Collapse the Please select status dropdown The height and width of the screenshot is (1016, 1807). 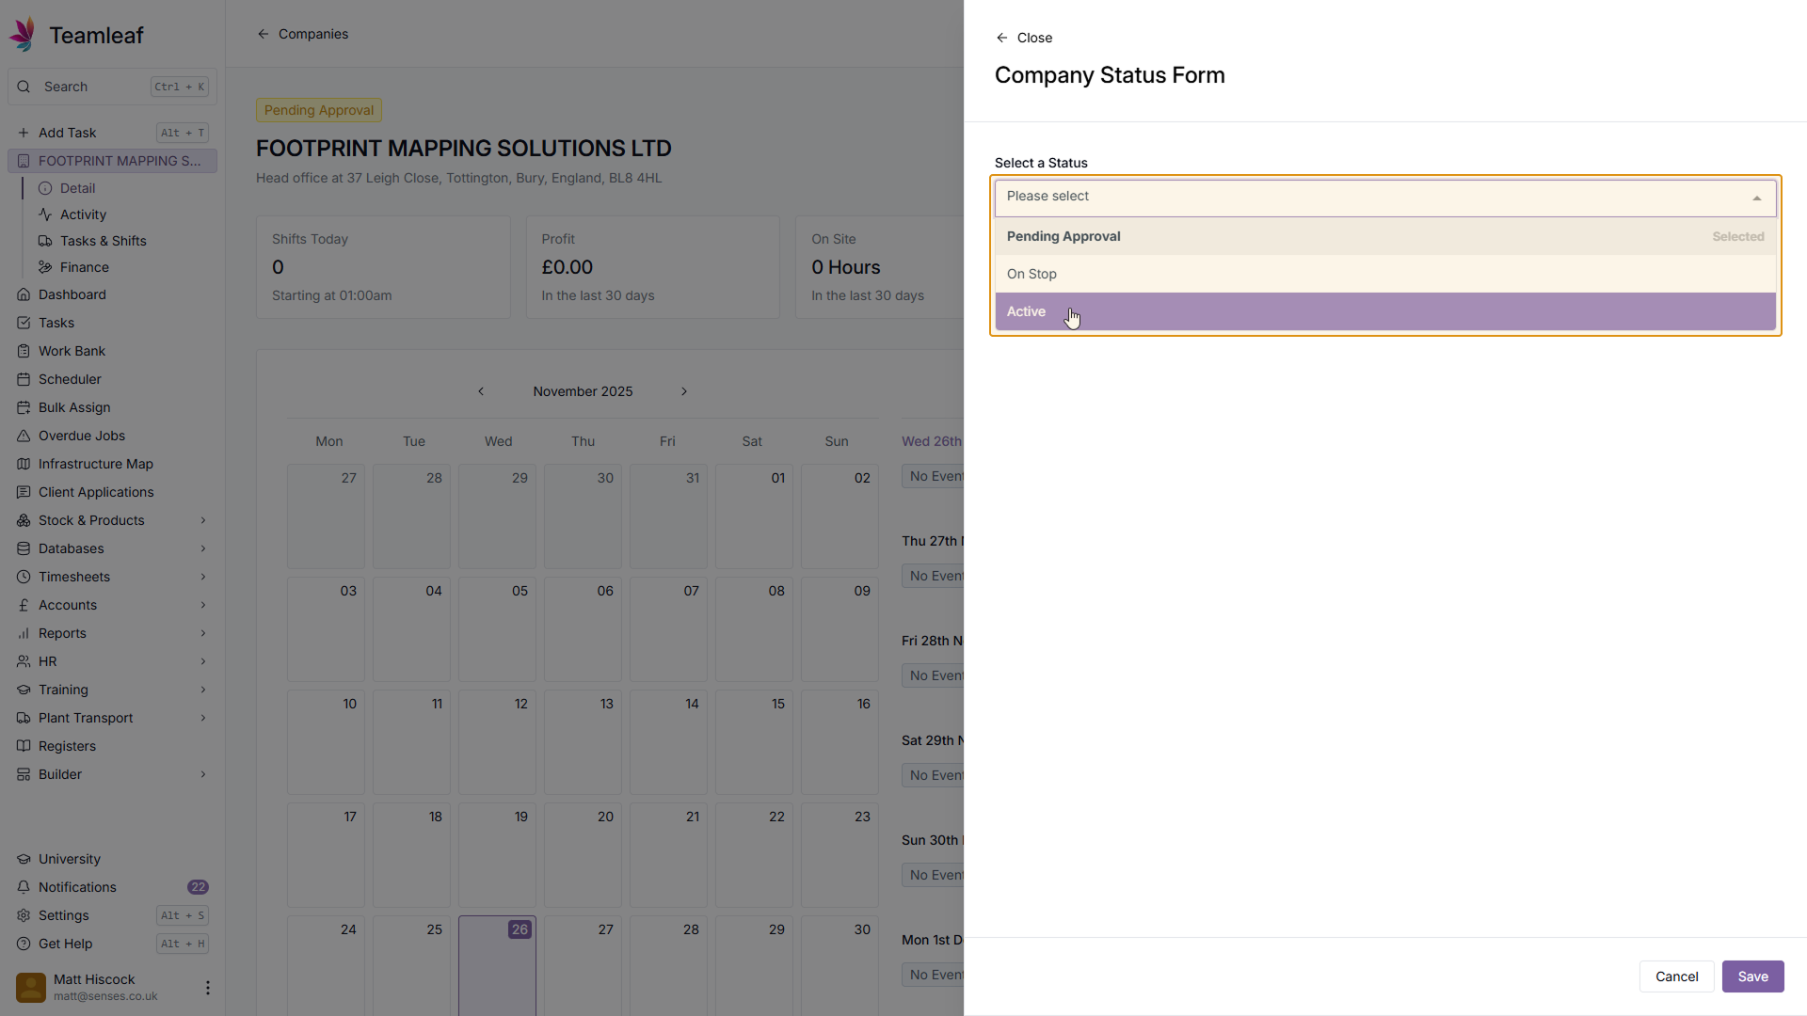click(1756, 198)
